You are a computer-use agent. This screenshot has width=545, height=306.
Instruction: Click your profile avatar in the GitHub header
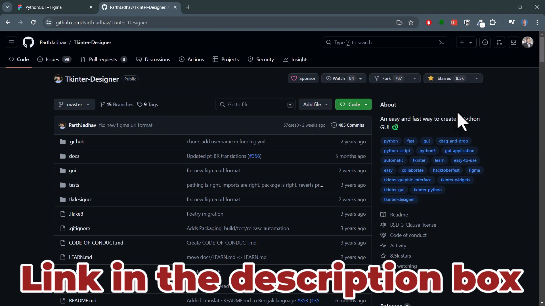coord(528,42)
